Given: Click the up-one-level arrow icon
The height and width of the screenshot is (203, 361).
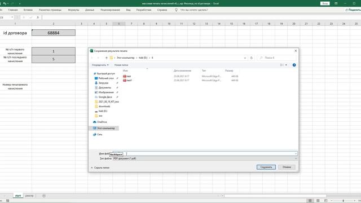Looking at the screenshot, I should click(x=107, y=58).
